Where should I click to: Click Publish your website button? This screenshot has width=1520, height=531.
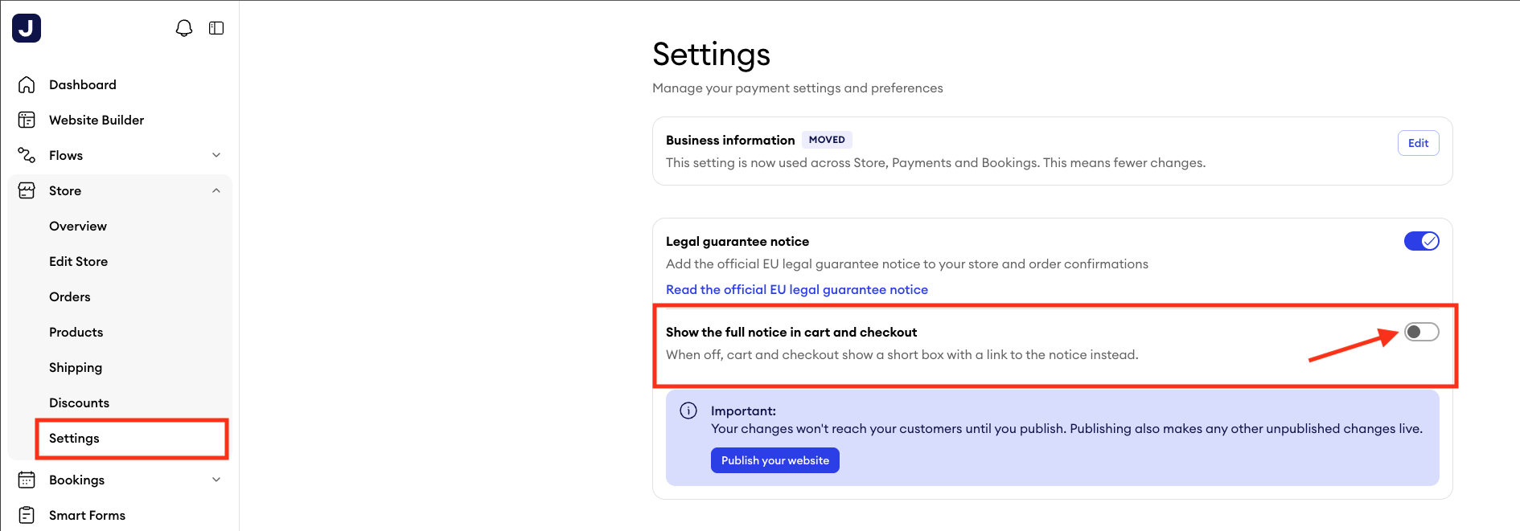point(774,460)
